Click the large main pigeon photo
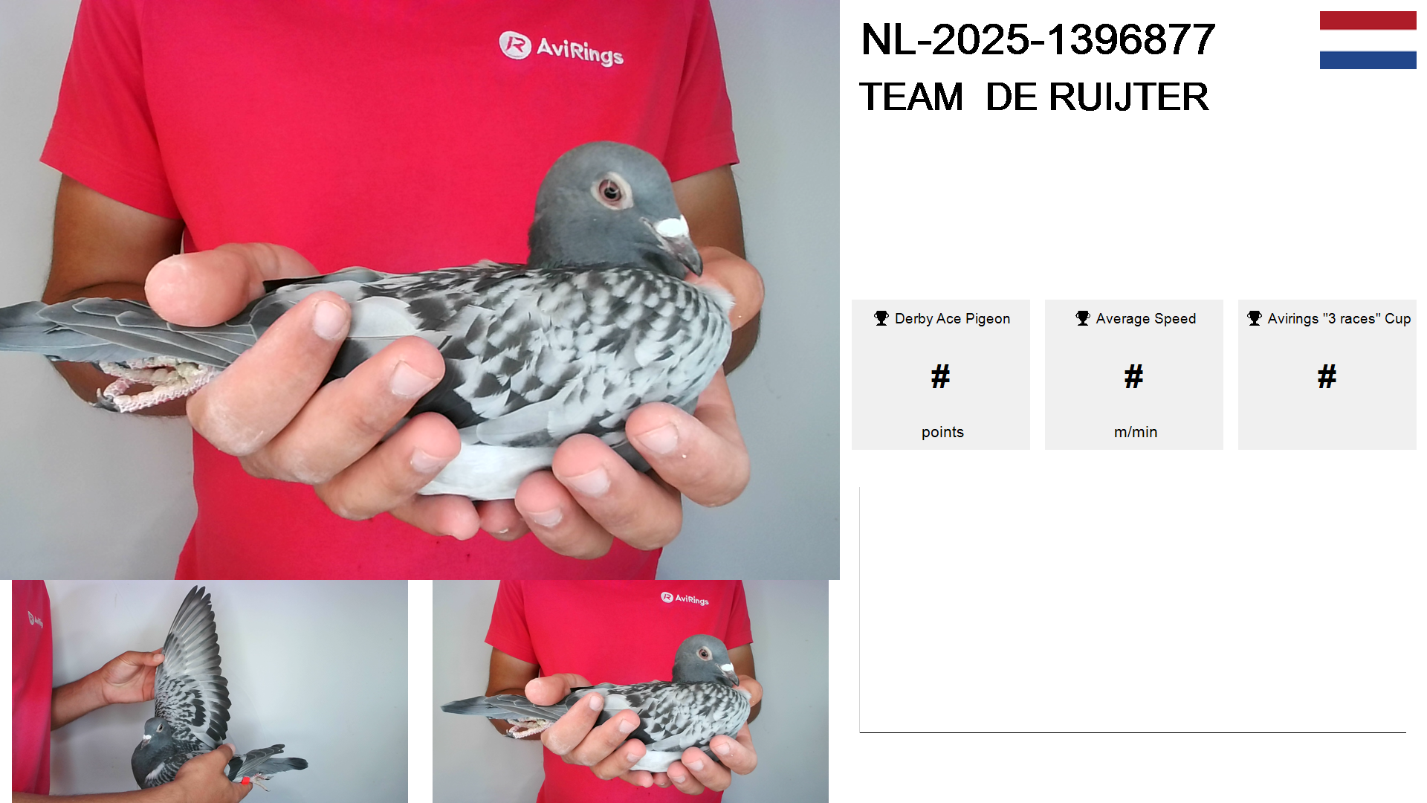The width and height of the screenshot is (1427, 803). tap(420, 290)
